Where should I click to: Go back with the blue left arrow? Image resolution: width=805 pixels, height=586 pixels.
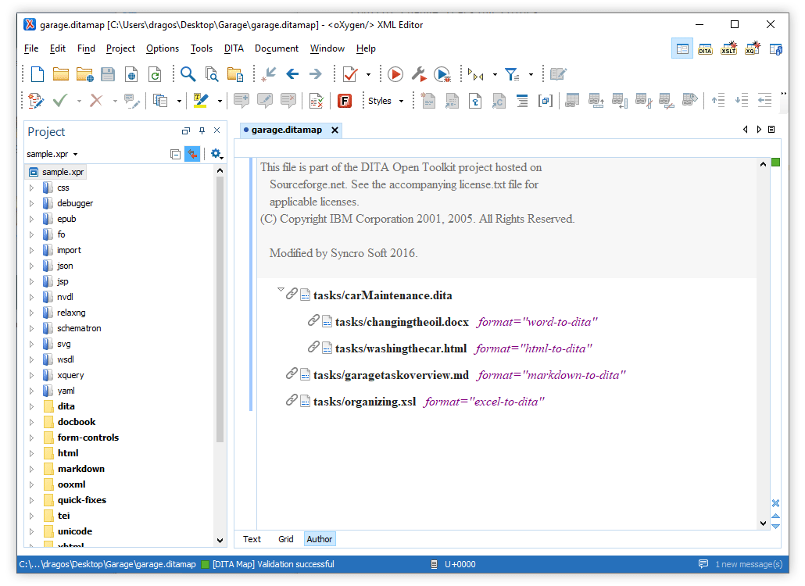(x=292, y=74)
